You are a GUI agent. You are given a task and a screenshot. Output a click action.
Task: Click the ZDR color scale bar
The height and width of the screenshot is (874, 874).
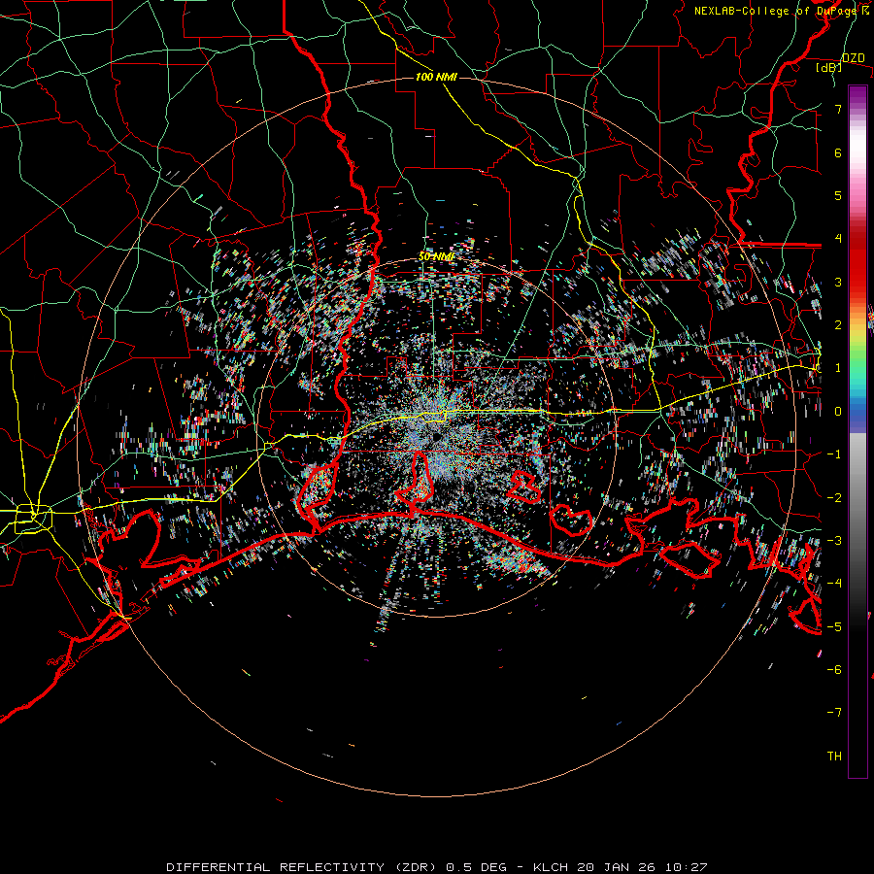click(857, 431)
